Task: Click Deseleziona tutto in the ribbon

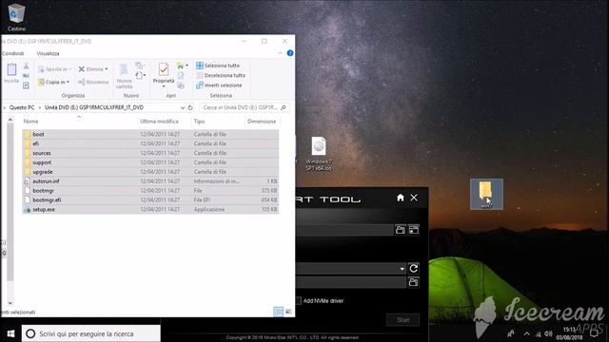Action: pos(221,75)
